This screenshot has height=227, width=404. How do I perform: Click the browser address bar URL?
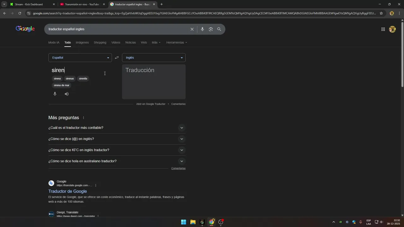click(204, 13)
